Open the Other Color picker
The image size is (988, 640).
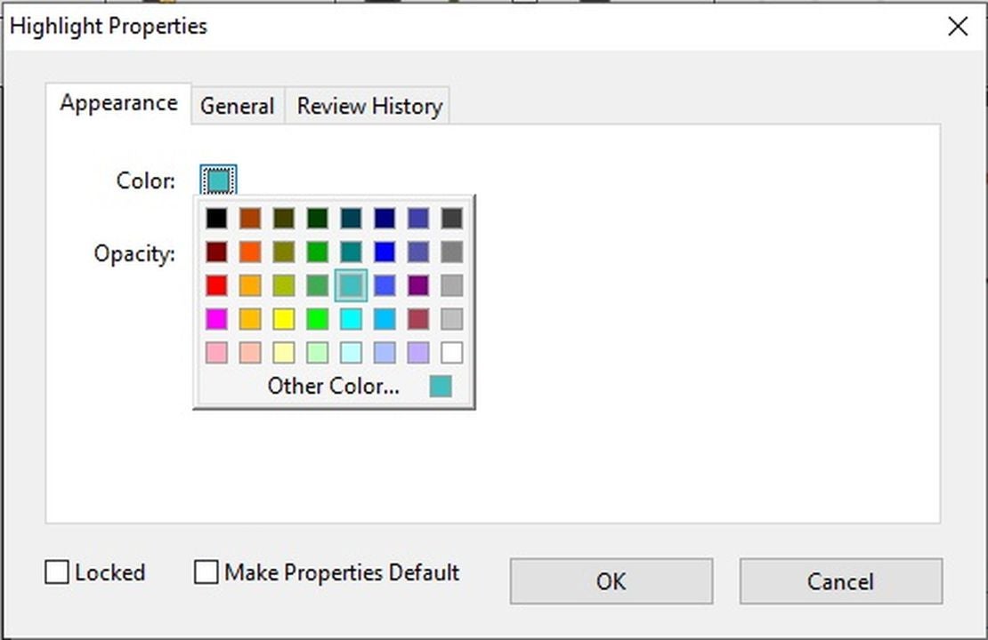(x=334, y=387)
